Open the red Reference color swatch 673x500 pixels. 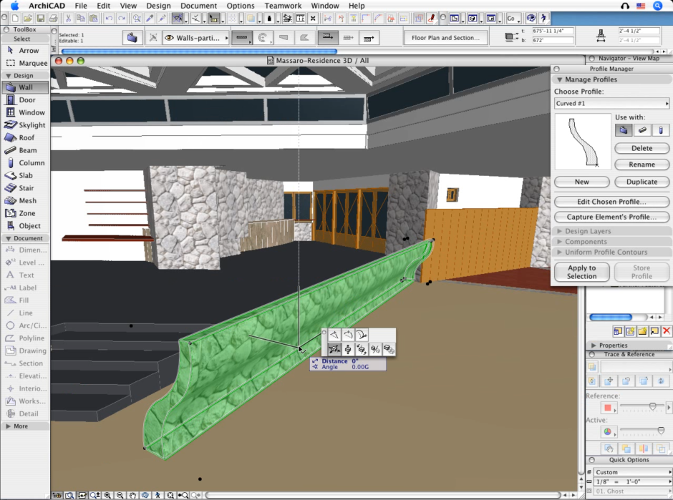(x=608, y=408)
